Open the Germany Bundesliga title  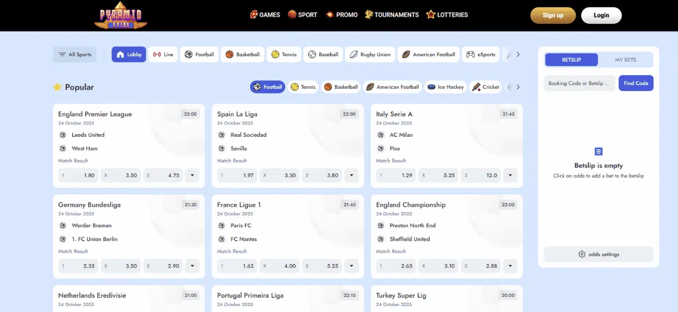(89, 204)
